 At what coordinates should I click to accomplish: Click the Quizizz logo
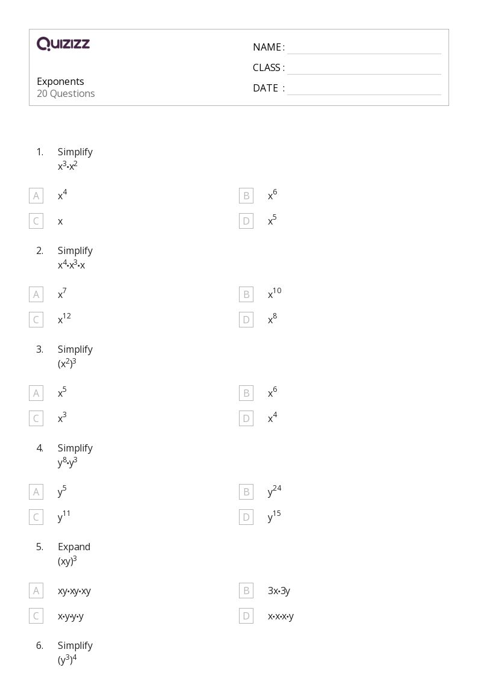coord(63,43)
